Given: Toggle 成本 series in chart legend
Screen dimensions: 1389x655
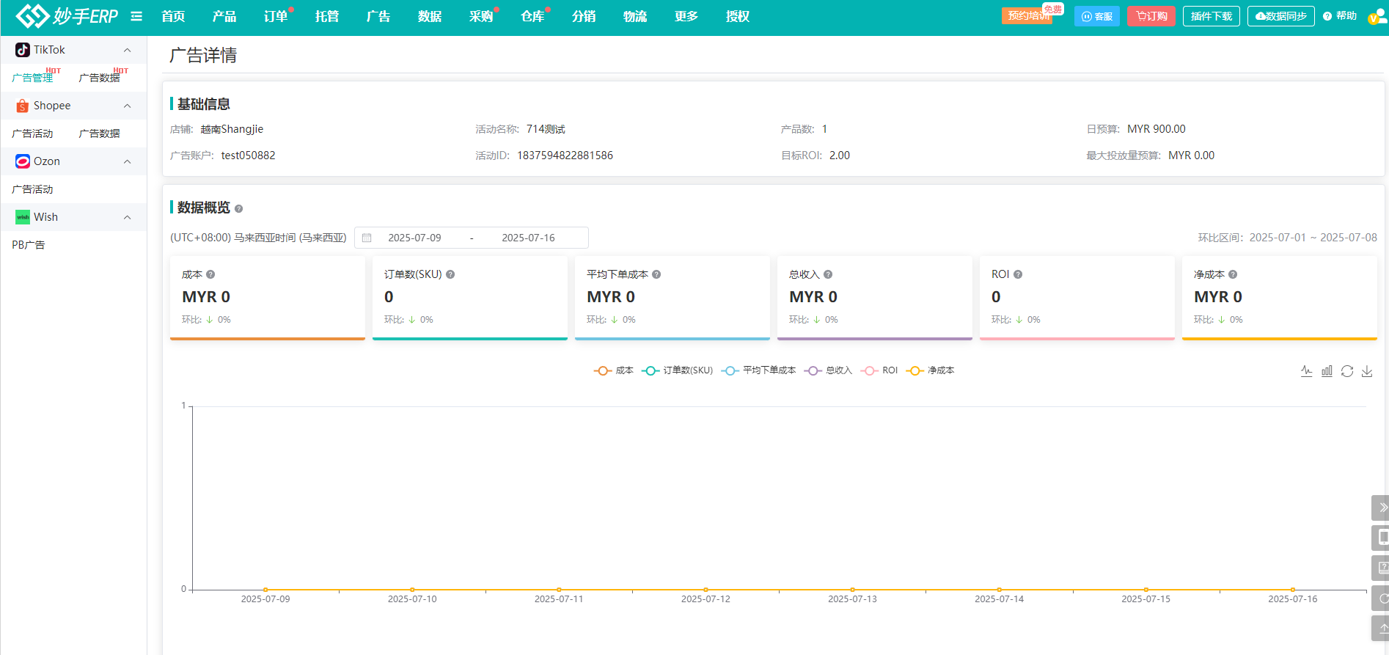Looking at the screenshot, I should (613, 370).
